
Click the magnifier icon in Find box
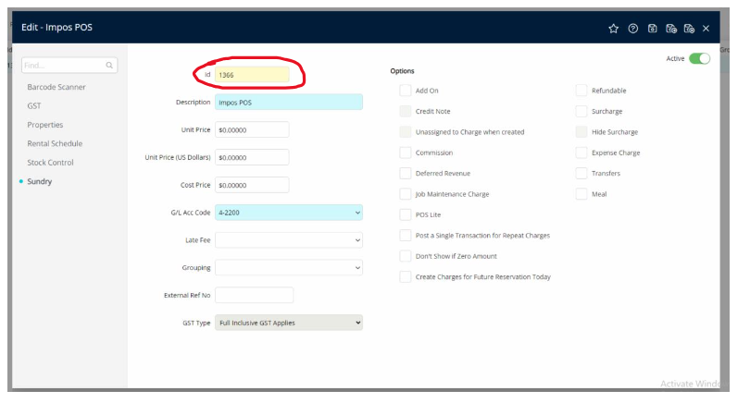click(x=109, y=66)
